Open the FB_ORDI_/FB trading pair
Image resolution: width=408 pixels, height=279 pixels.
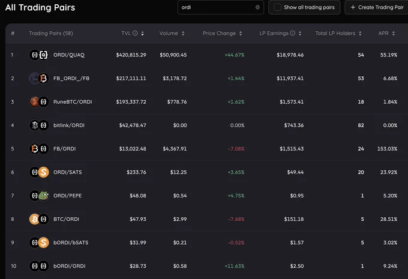point(71,79)
